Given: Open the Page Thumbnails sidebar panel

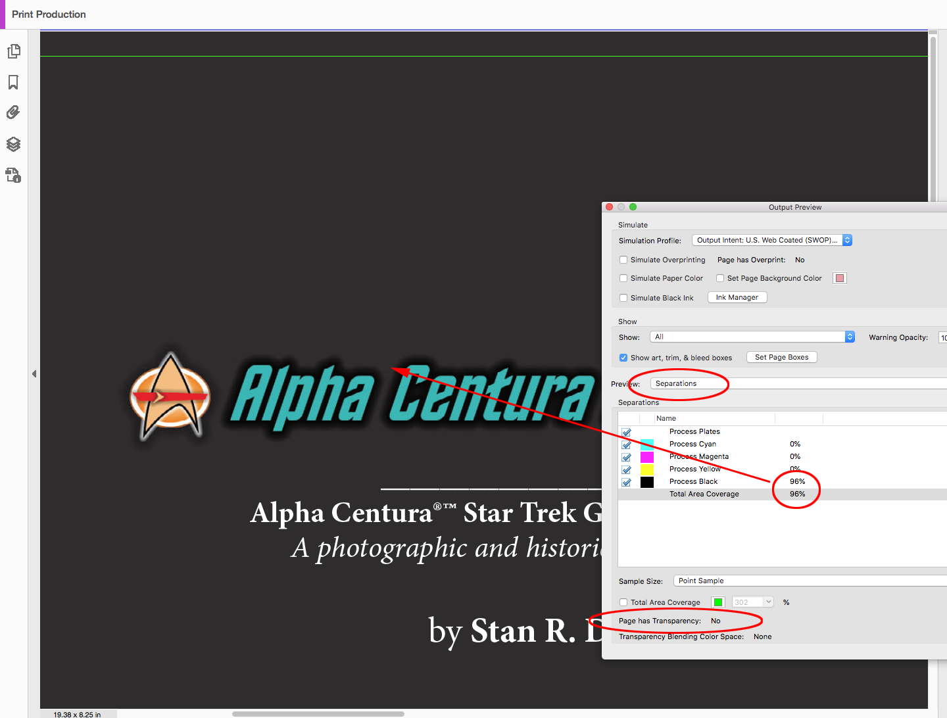Looking at the screenshot, I should coord(13,51).
